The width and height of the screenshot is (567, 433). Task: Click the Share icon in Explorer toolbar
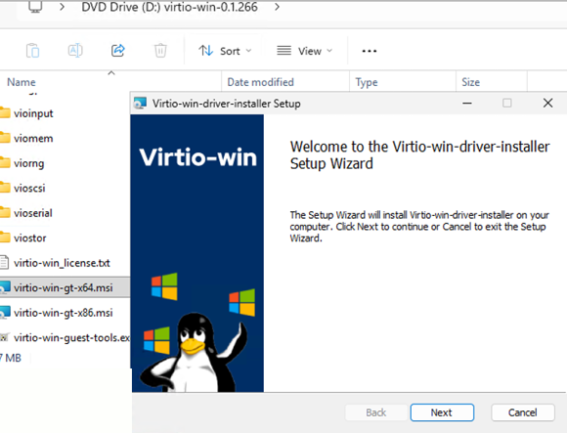pyautogui.click(x=118, y=50)
